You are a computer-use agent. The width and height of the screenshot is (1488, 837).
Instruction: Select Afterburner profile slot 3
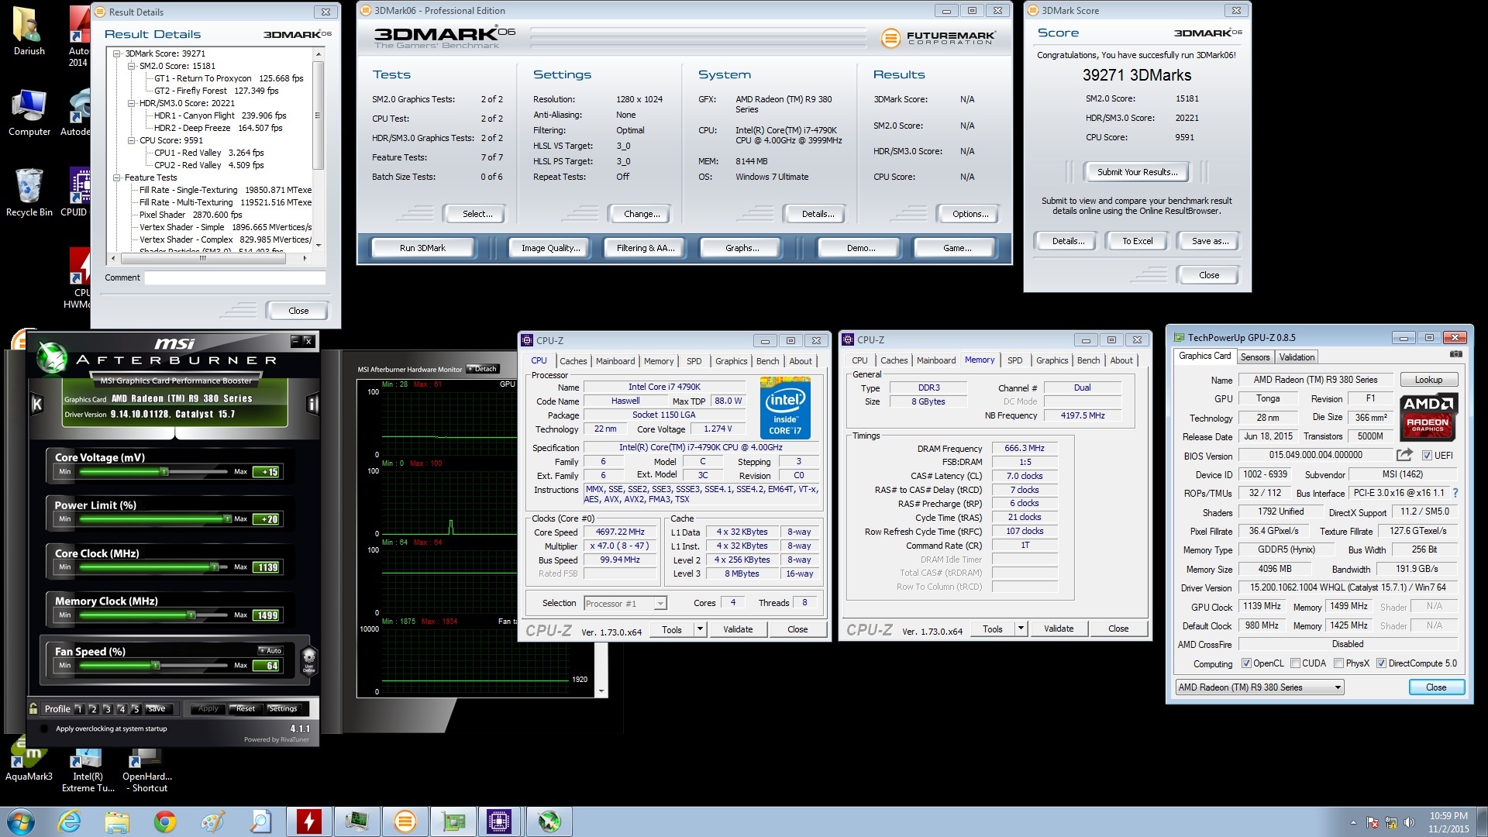point(107,709)
